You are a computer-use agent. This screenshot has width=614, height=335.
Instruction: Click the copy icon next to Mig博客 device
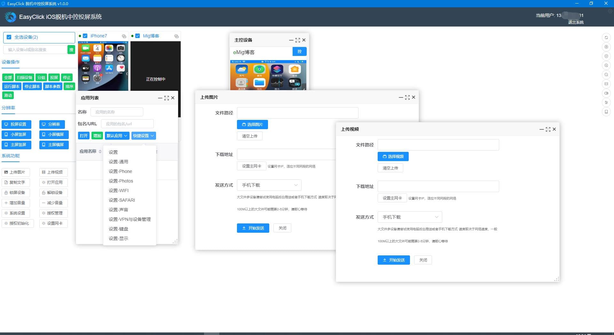click(x=177, y=36)
